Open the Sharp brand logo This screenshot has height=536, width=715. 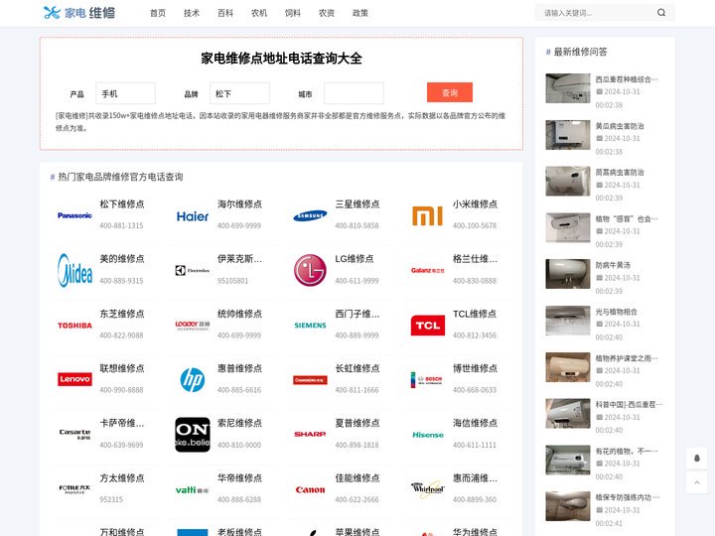click(310, 435)
